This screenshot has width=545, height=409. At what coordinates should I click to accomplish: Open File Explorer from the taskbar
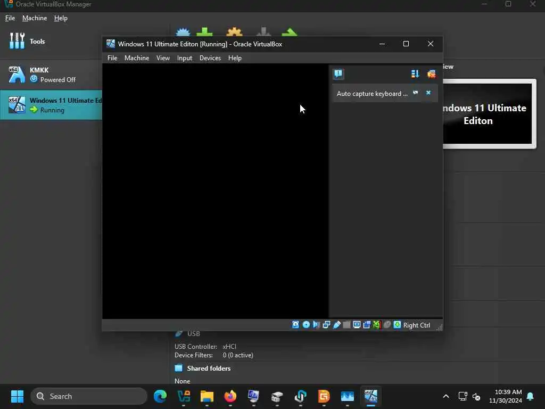pos(207,396)
